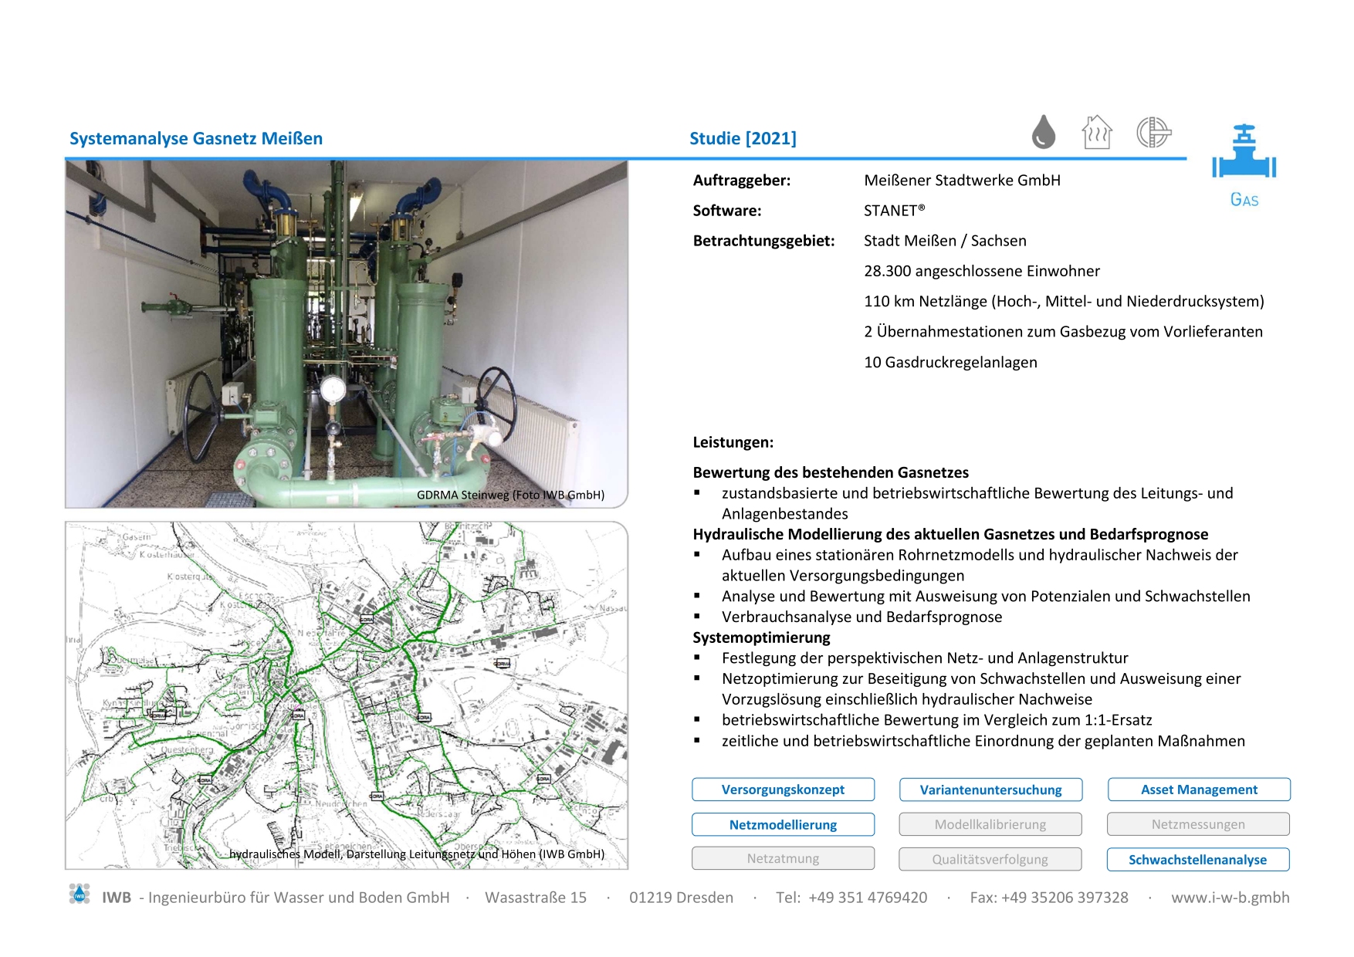Click the blue gas valve icon
This screenshot has height=957, width=1354.
coord(1244,154)
